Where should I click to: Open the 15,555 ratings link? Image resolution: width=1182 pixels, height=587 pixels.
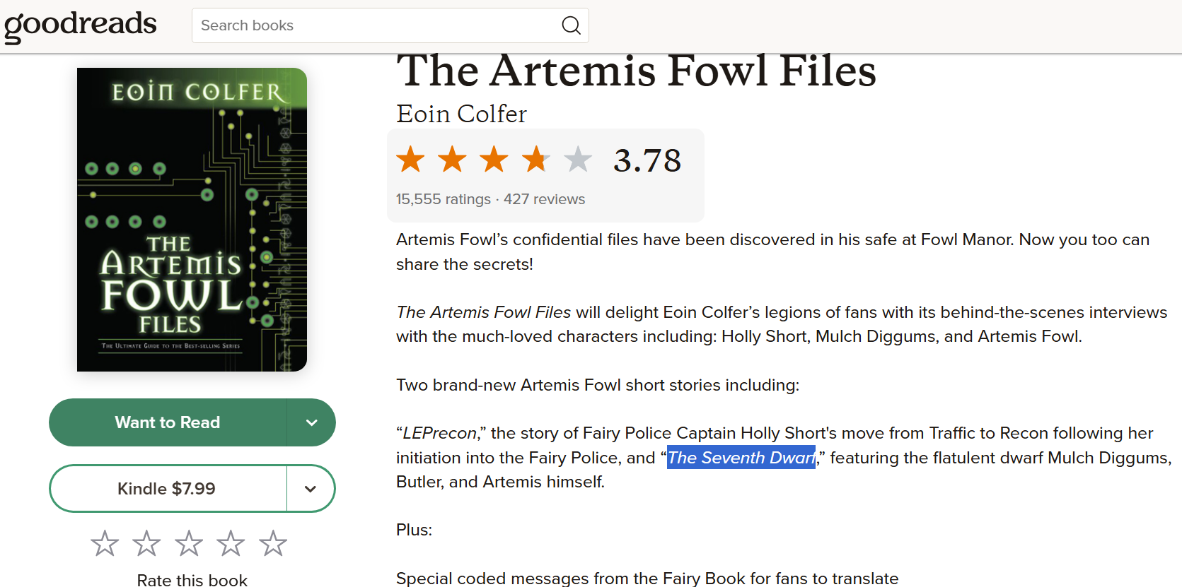(443, 199)
